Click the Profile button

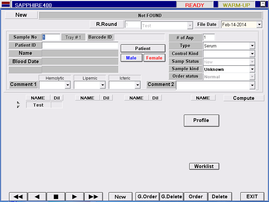point(201,120)
